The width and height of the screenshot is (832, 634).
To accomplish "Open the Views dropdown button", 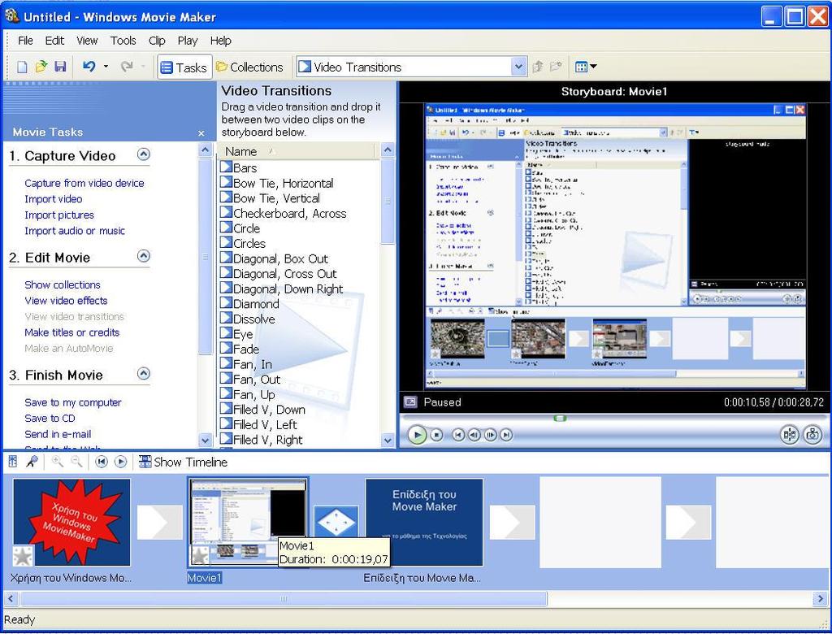I will (586, 67).
